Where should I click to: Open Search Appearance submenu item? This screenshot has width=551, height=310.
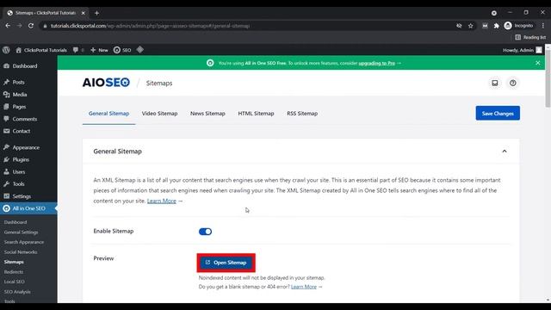click(x=24, y=242)
